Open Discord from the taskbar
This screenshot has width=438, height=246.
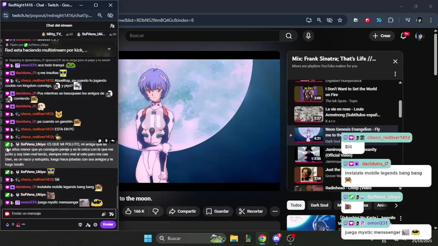(x=276, y=238)
